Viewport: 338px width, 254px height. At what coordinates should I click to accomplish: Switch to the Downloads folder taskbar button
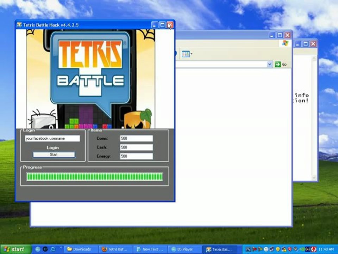tap(81, 249)
